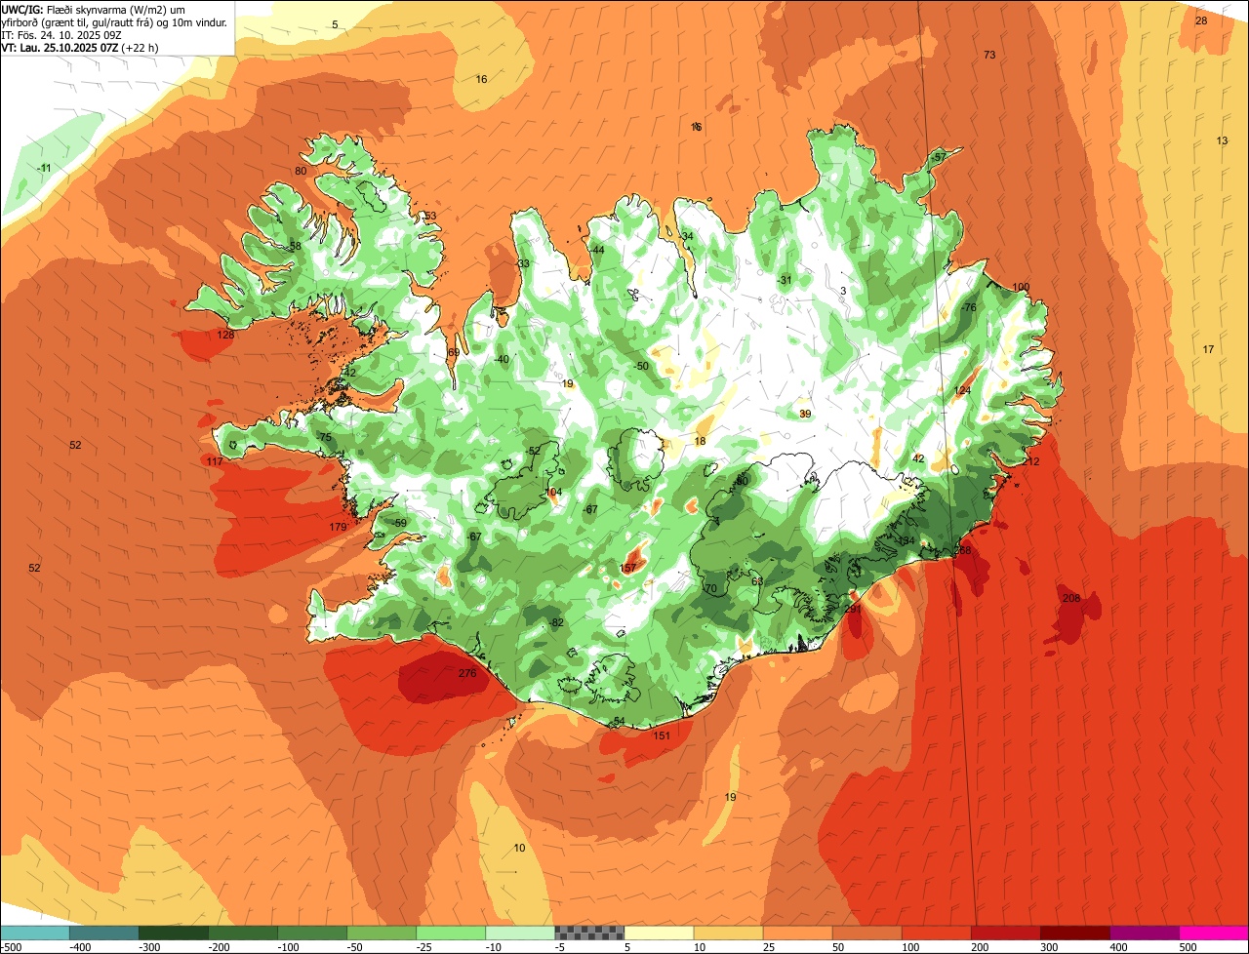The image size is (1249, 954).
Task: Click the map value -82 in south Iceland
Action: (x=556, y=623)
